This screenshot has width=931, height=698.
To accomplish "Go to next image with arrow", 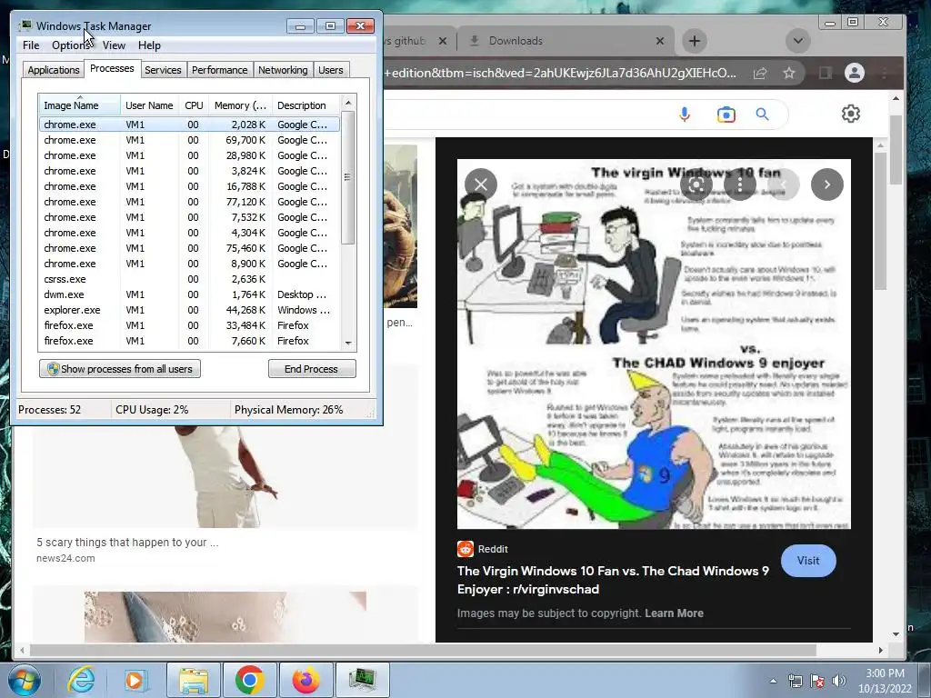I will point(827,184).
